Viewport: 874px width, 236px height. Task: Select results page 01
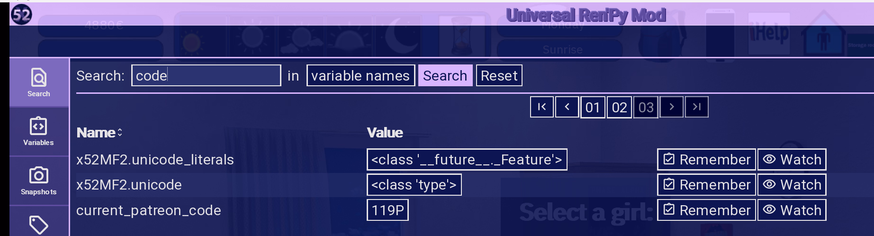tap(593, 108)
